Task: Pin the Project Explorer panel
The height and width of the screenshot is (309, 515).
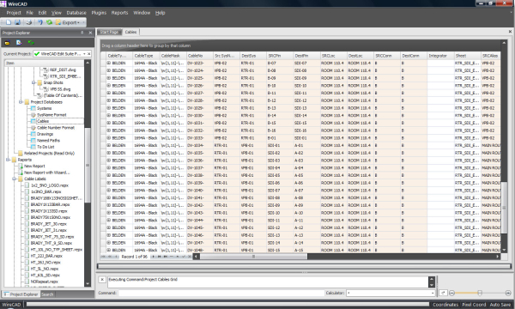Action: point(82,33)
